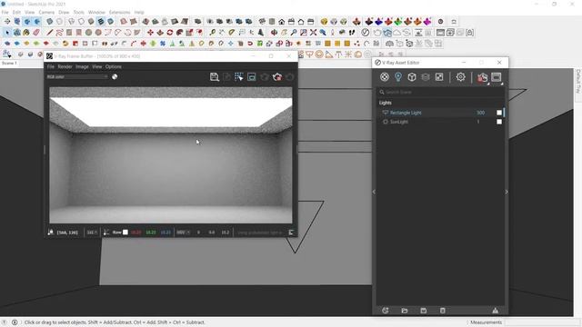Open the Textures tab in V-Ray Asset Editor
The image size is (582, 327).
point(439,76)
